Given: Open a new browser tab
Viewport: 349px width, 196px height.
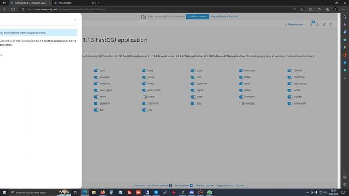Looking at the screenshot, I should pyautogui.click(x=99, y=3).
